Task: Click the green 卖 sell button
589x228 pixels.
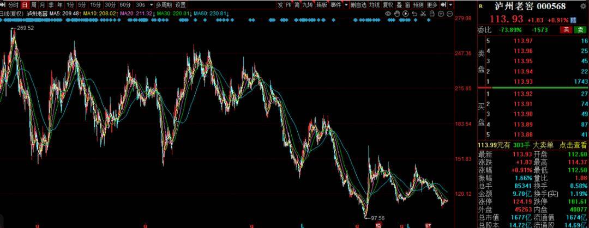Action: (580, 29)
